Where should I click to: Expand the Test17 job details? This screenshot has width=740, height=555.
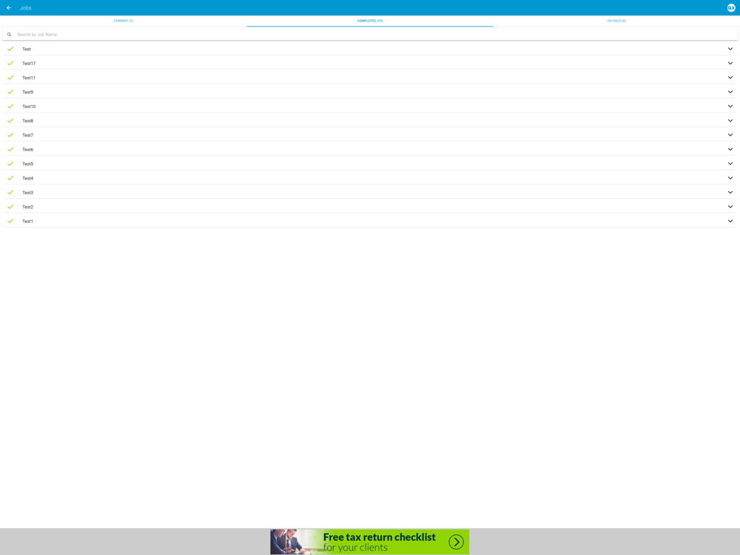pos(730,63)
